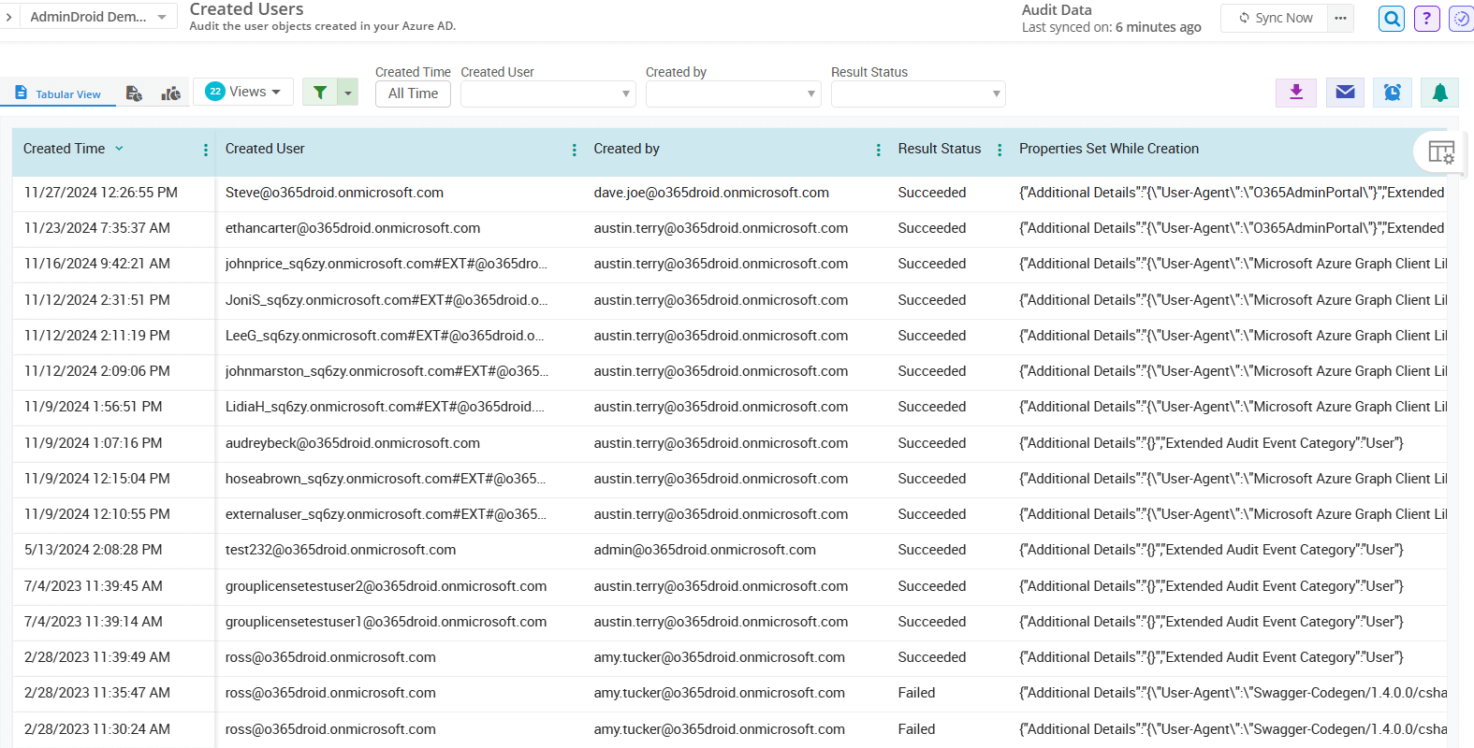Click LeeG_sq6zy external user cell
This screenshot has height=748, width=1474.
385,336
